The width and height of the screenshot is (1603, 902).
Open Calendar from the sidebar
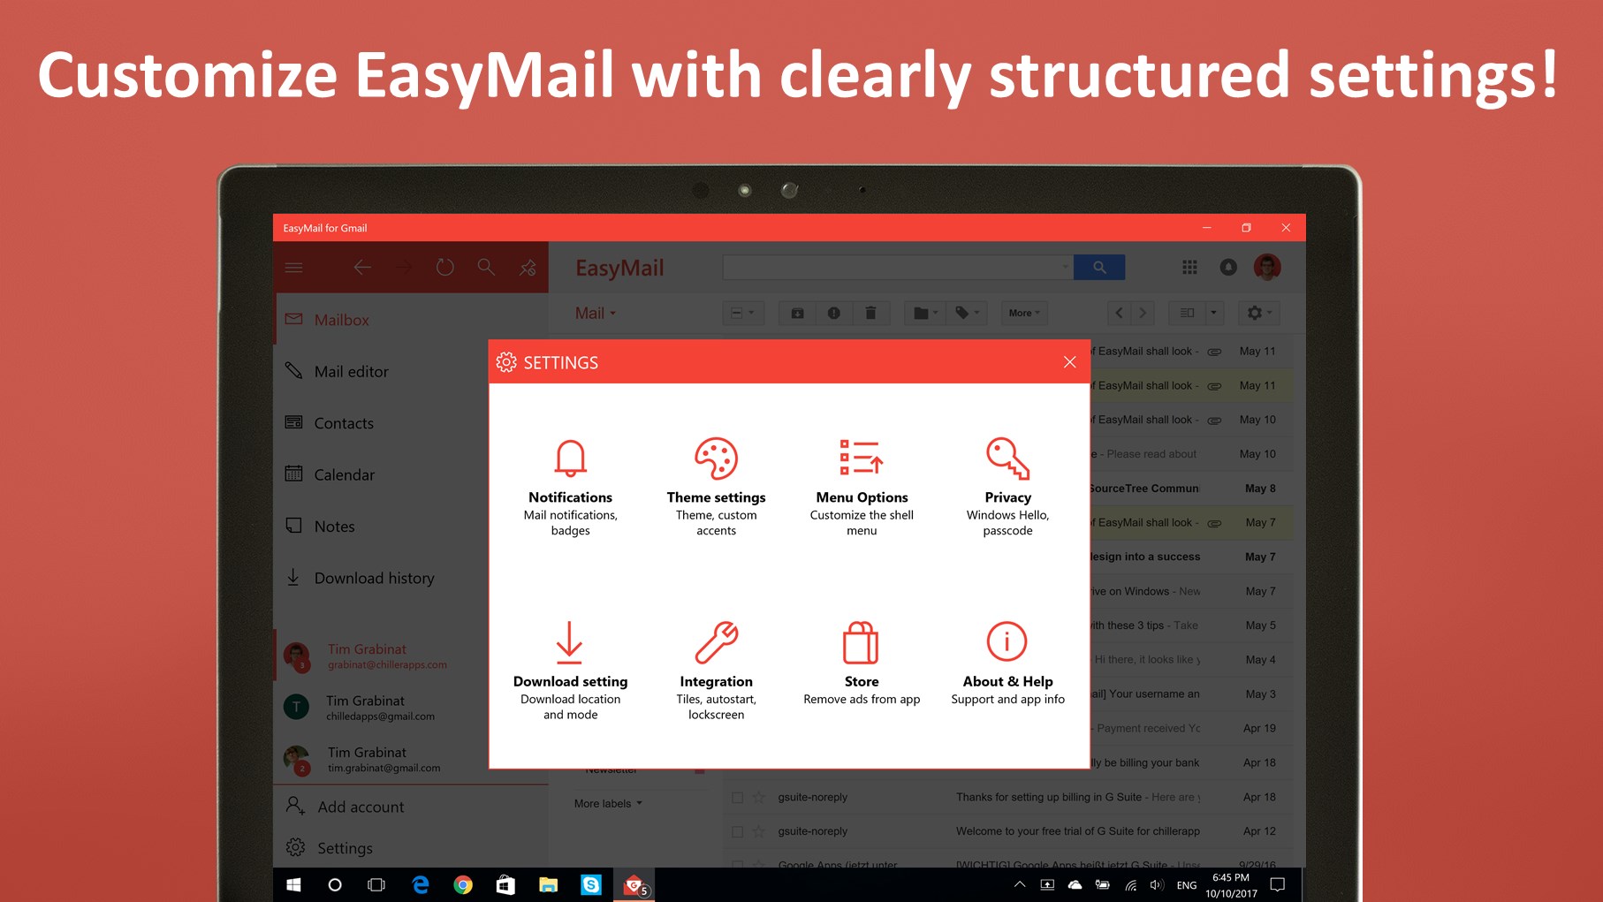pos(411,474)
